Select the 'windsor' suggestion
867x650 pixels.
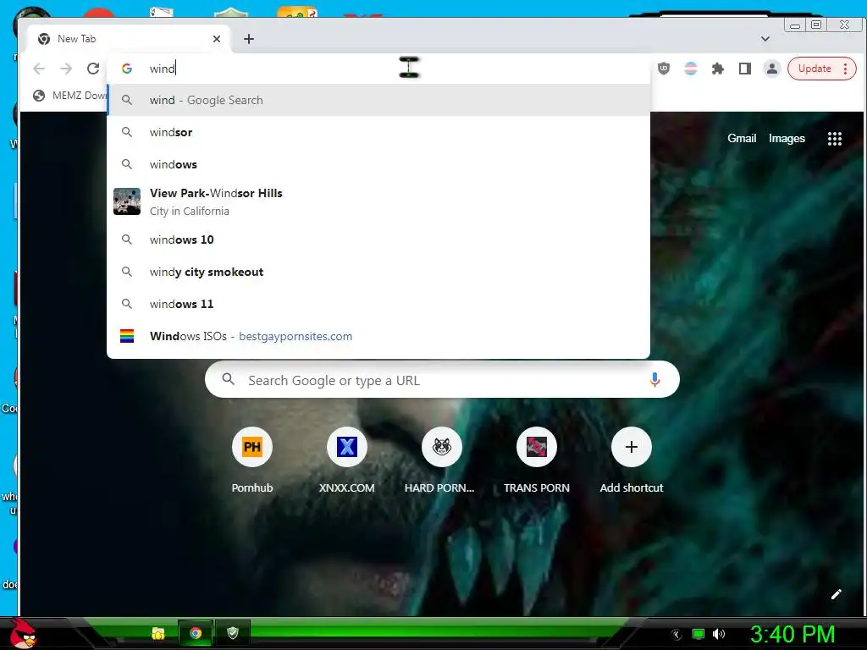pos(378,132)
